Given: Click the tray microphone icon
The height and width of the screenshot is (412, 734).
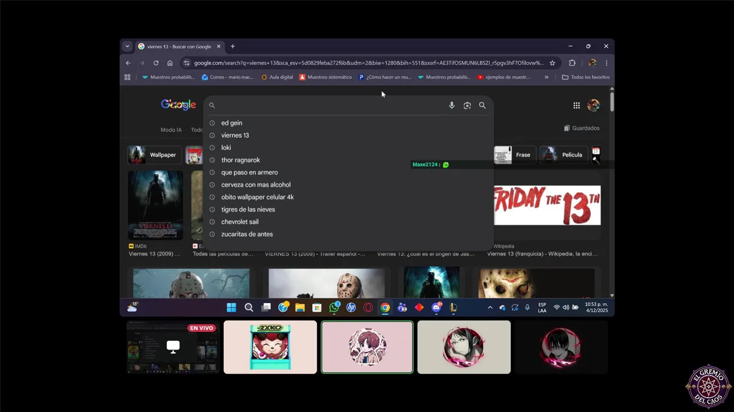Looking at the screenshot, I should coord(527,307).
